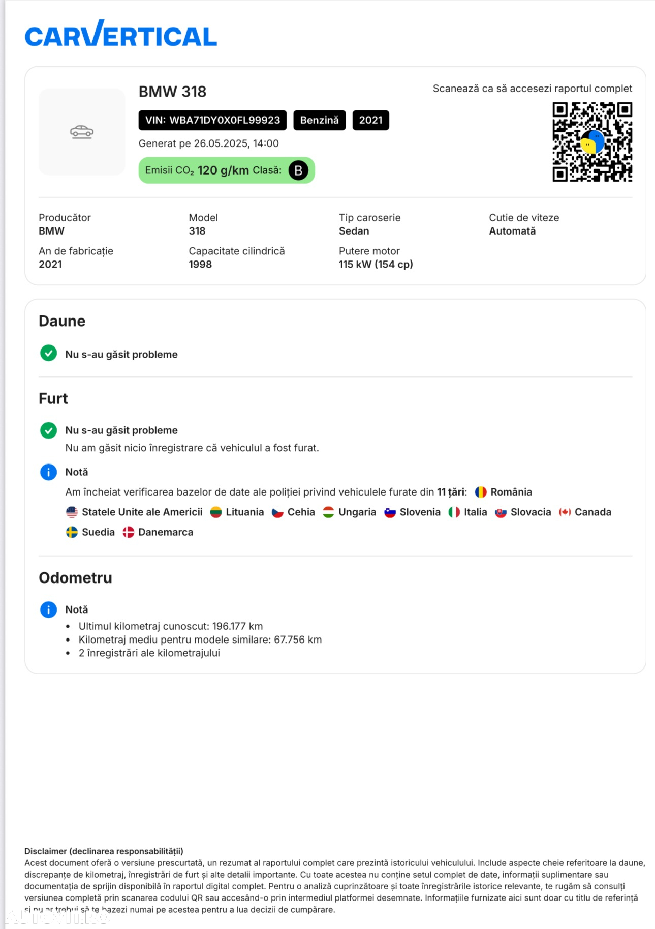This screenshot has width=655, height=929.
Task: Click the România flag icon
Action: [x=481, y=492]
